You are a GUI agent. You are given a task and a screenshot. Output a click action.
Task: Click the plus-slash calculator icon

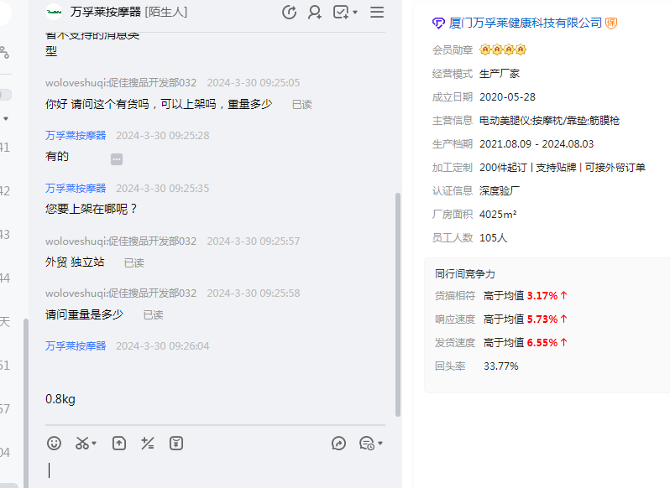point(148,443)
